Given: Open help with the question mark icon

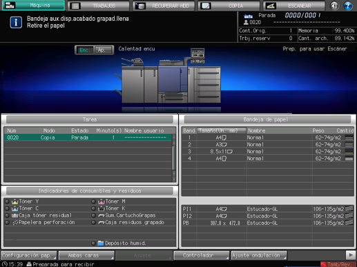Looking at the screenshot, I should click(348, 6).
